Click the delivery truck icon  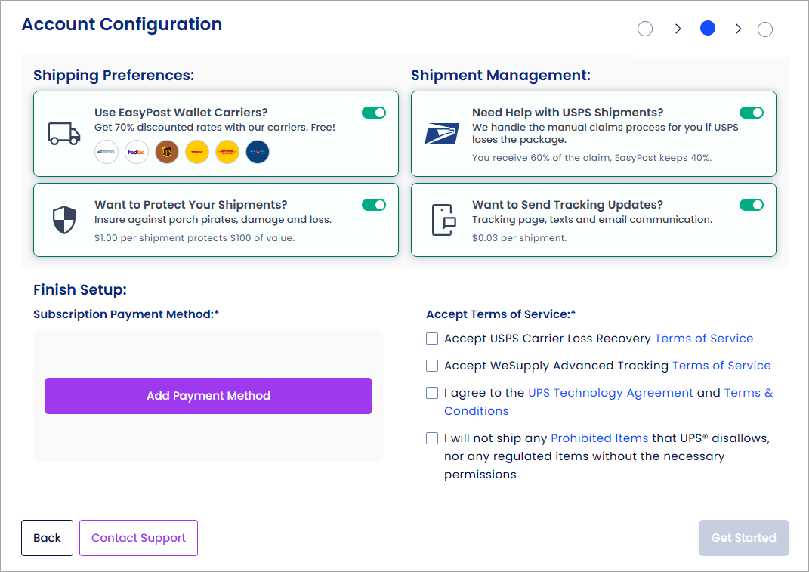[64, 134]
